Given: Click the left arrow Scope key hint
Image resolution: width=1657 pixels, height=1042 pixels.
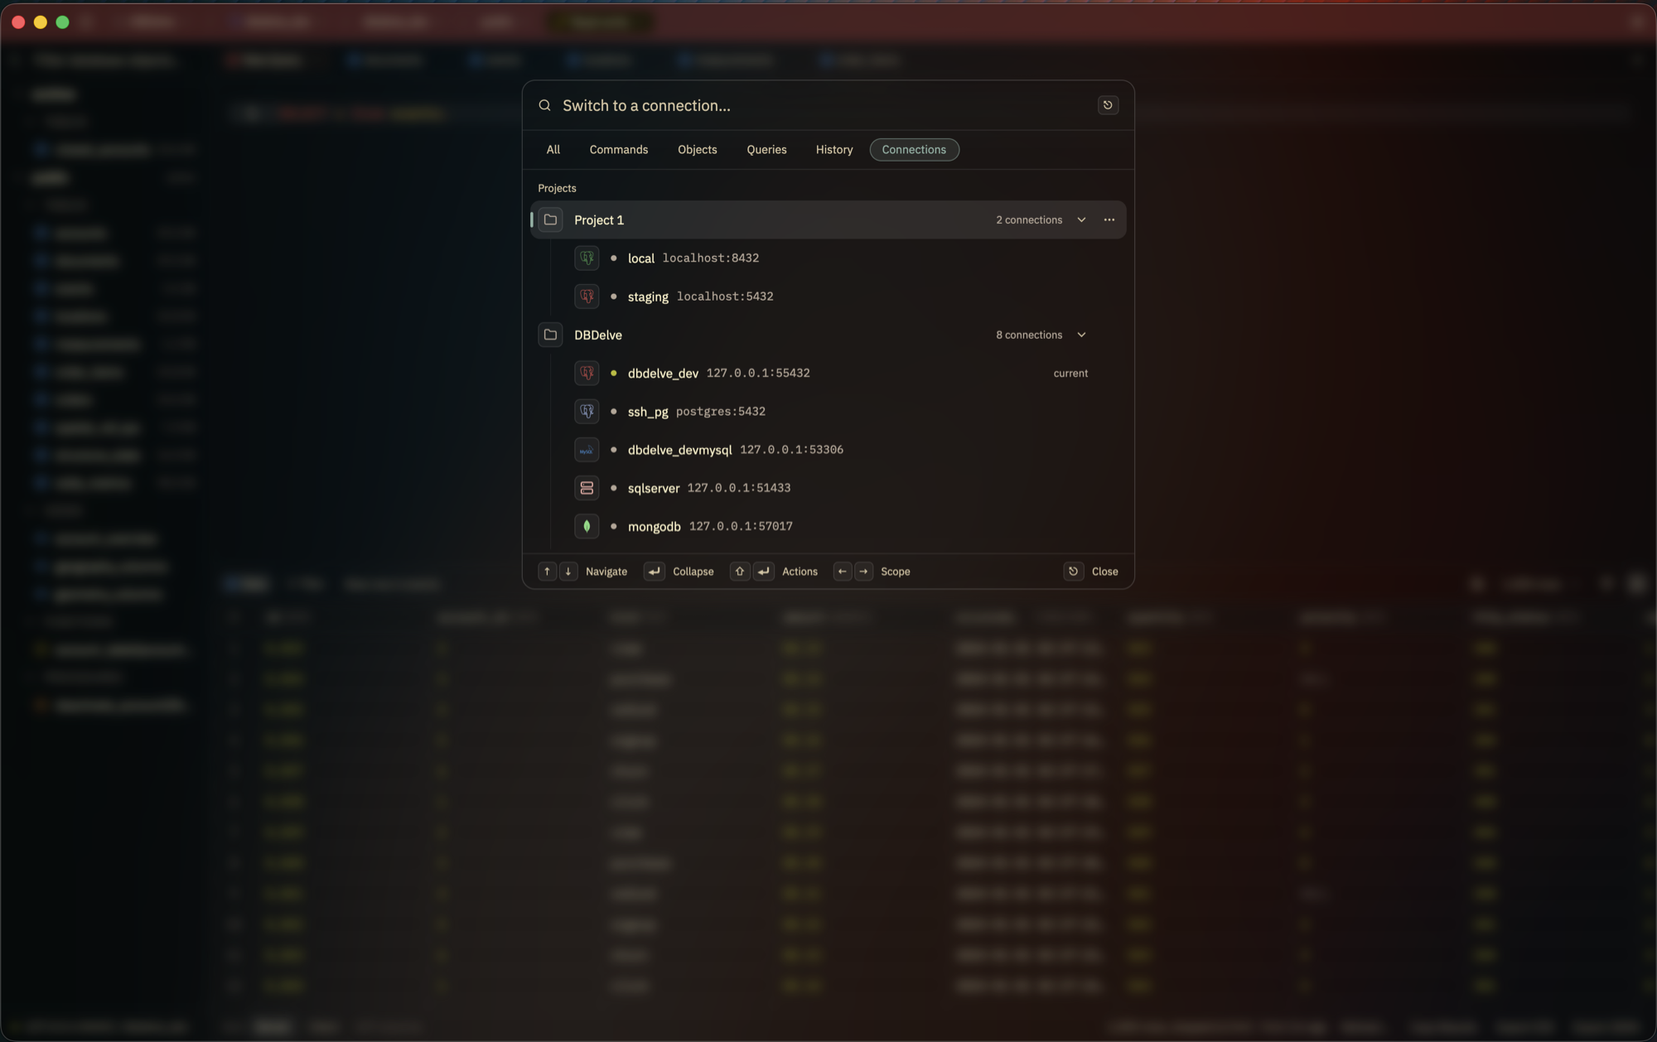Looking at the screenshot, I should [x=842, y=572].
